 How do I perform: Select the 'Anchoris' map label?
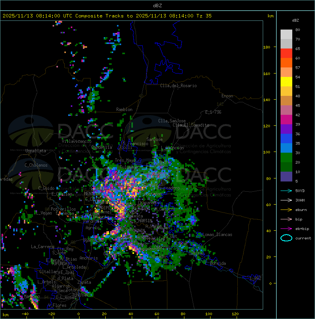[x=89, y=258]
